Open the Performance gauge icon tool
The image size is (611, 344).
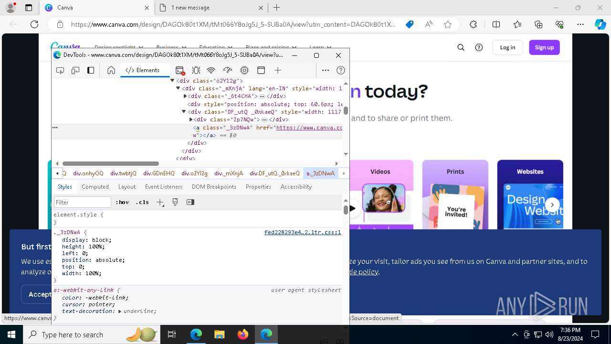[x=228, y=70]
